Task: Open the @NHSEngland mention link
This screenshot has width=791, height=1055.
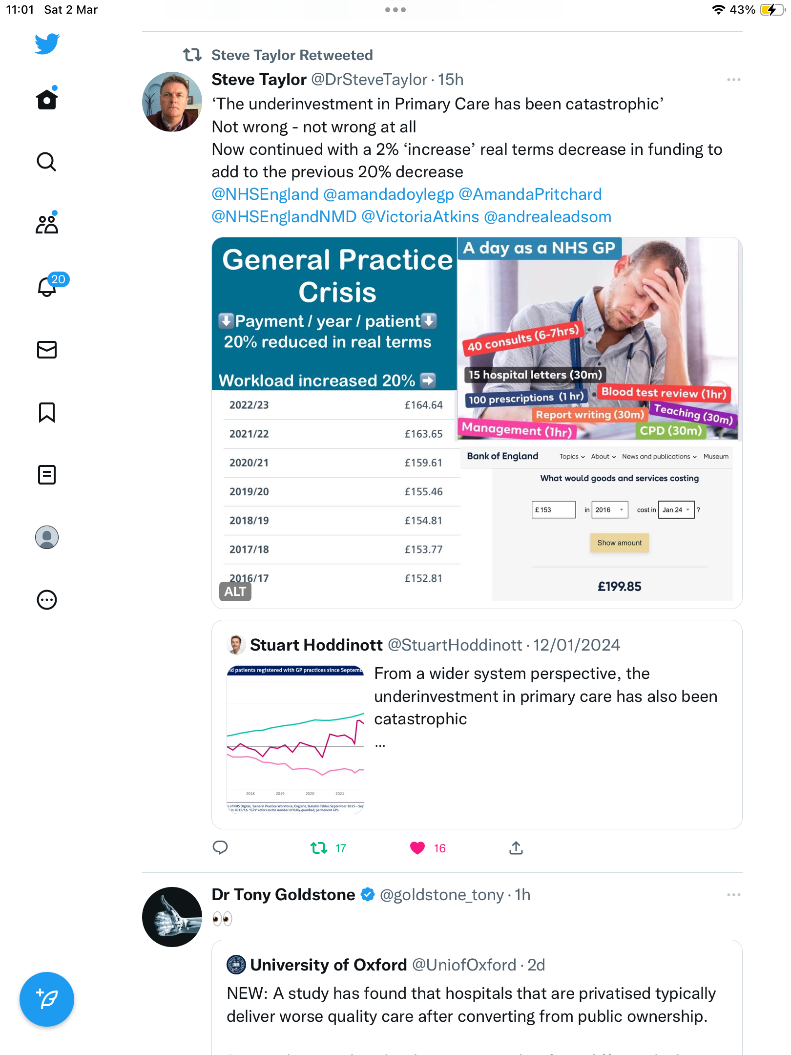Action: tap(265, 194)
